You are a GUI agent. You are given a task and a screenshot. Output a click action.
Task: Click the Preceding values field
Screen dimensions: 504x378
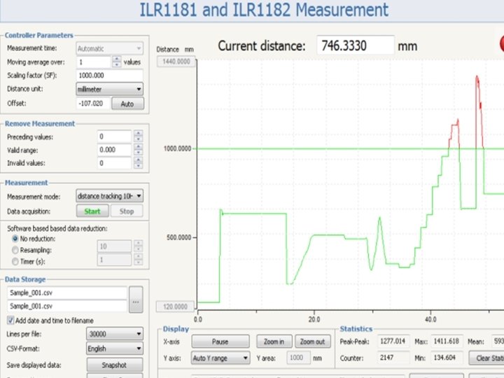114,136
